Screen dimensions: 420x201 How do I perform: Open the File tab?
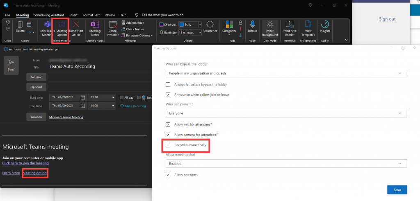7,15
